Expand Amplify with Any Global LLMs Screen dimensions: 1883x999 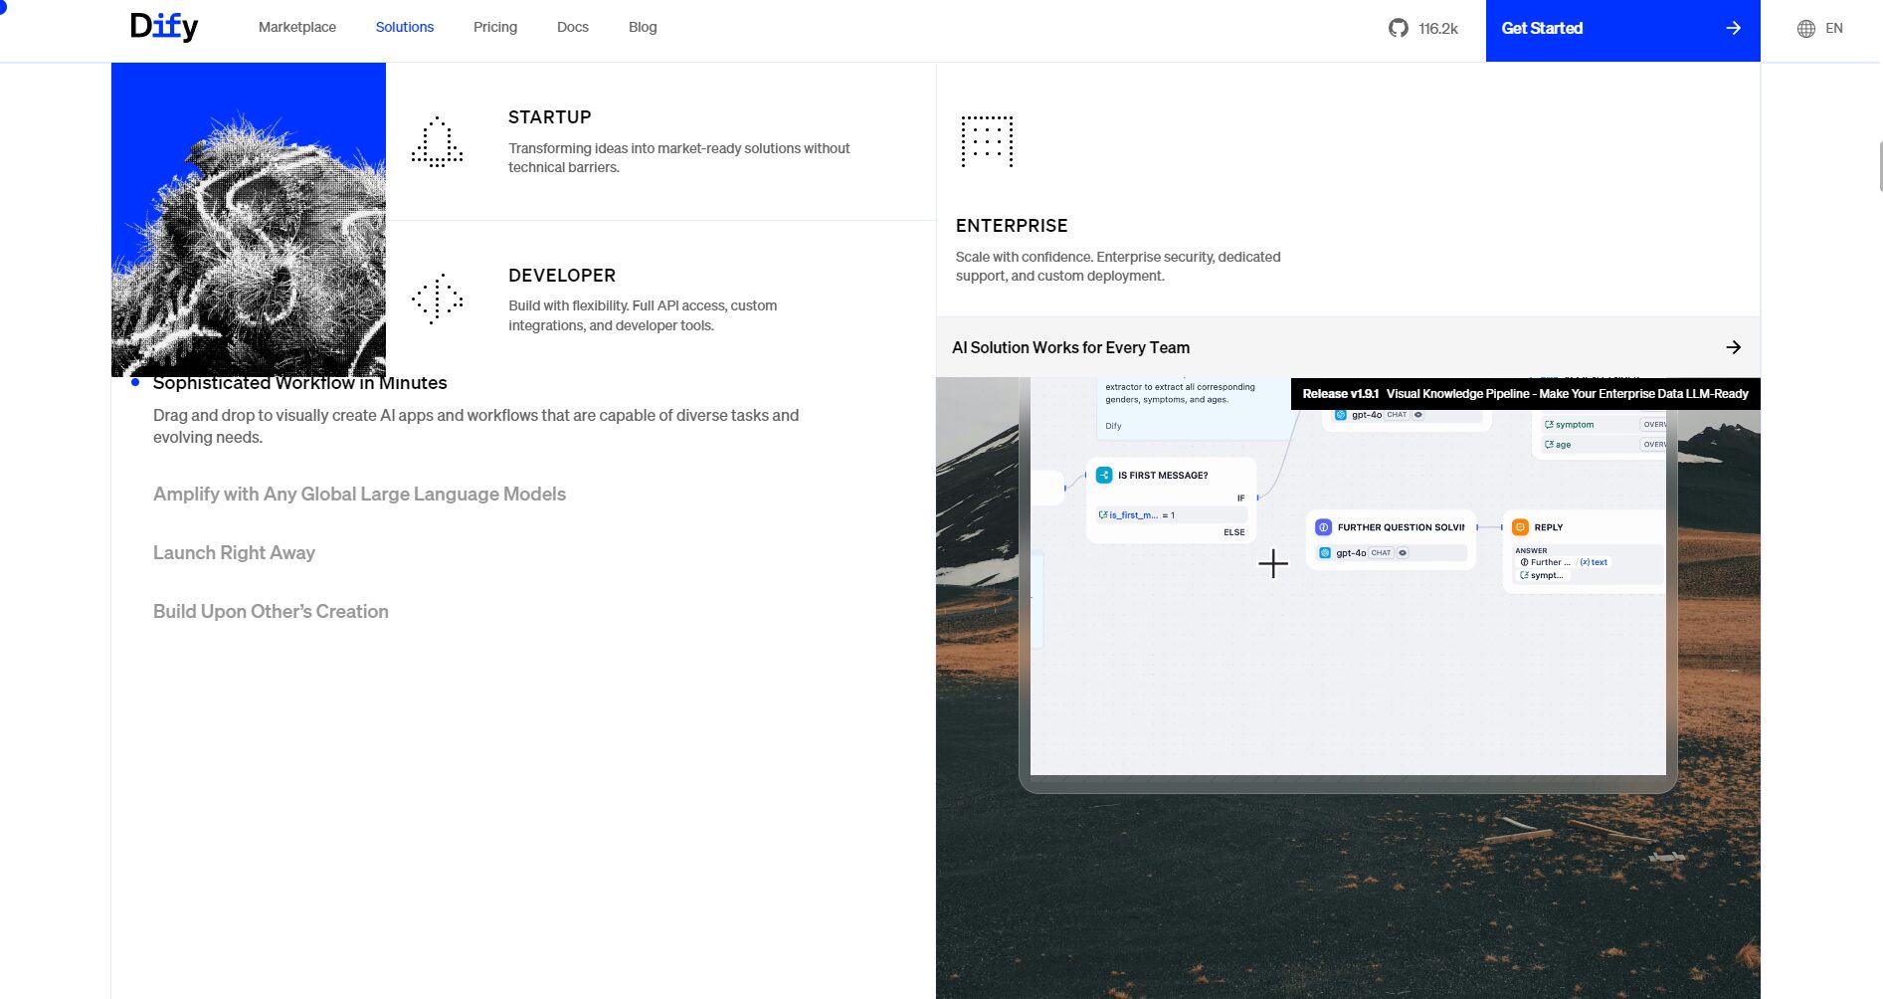click(x=359, y=495)
